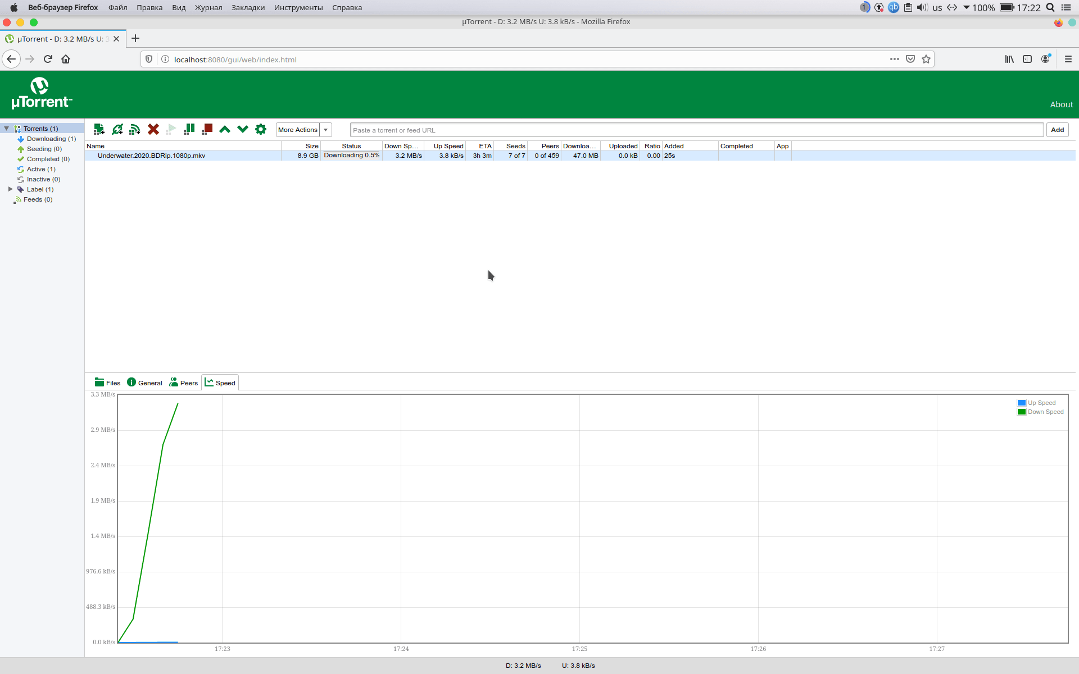Screen dimensions: 1079x674
Task: Open the Apple menu
Action: tap(13, 7)
